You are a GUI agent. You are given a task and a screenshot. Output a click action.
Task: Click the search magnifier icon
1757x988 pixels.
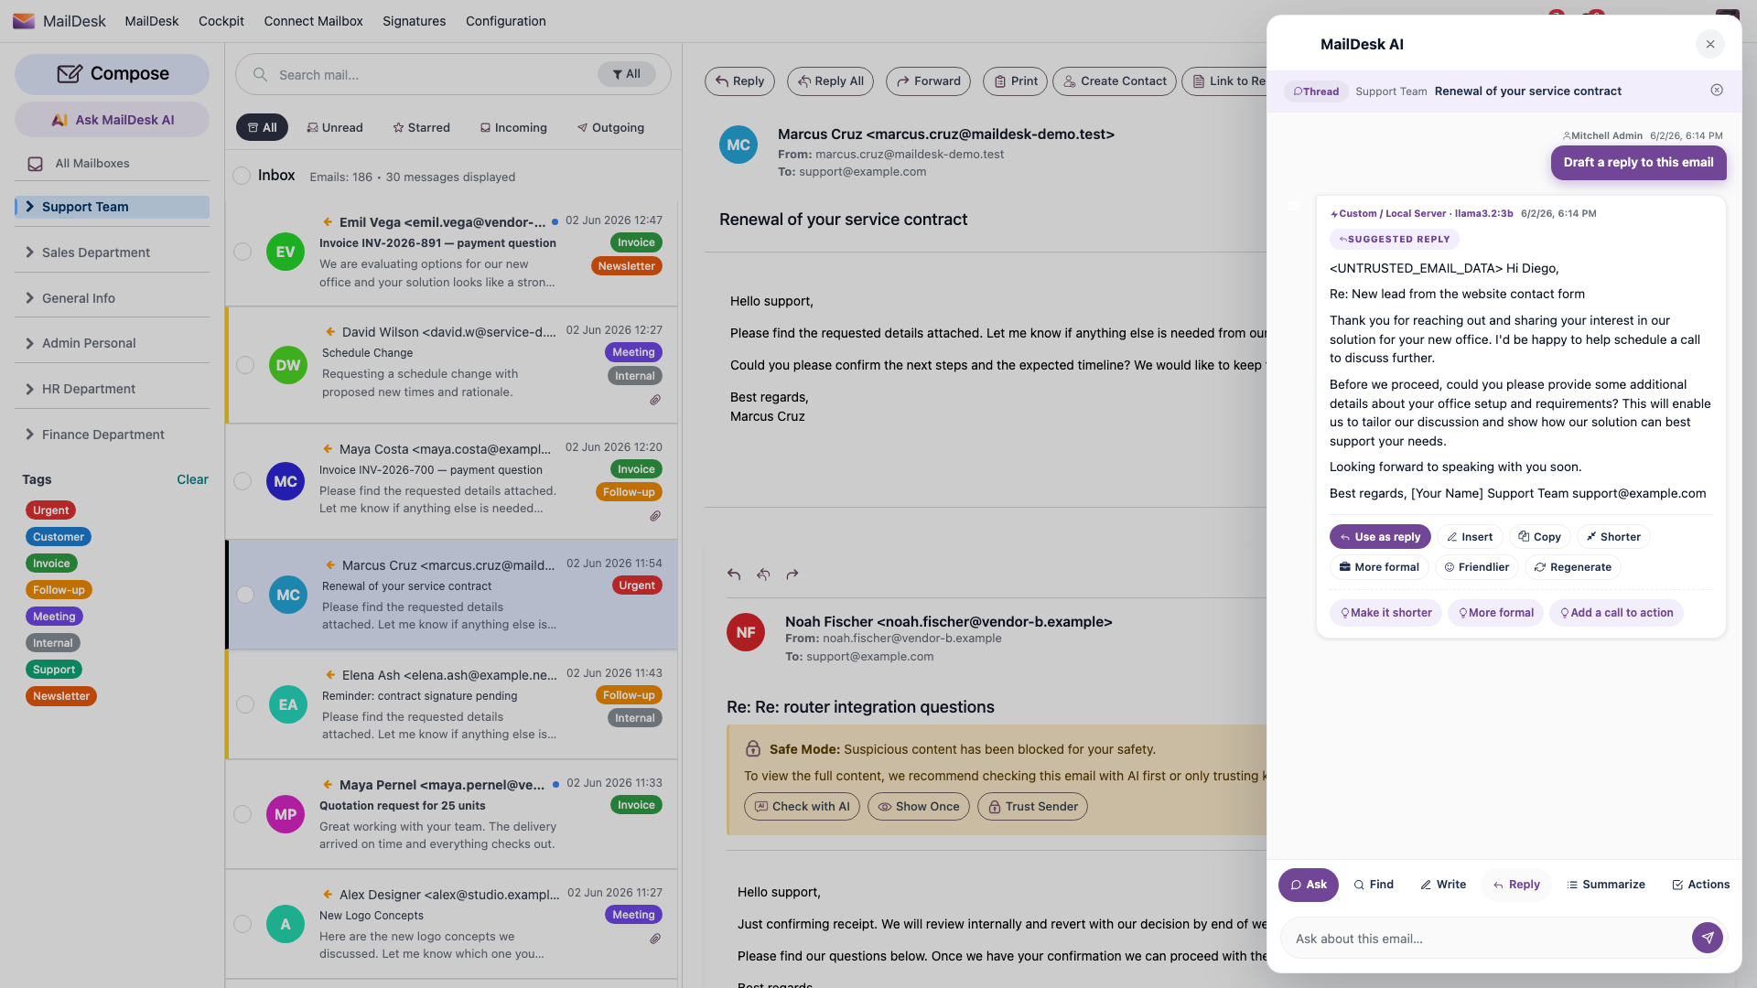click(x=261, y=75)
